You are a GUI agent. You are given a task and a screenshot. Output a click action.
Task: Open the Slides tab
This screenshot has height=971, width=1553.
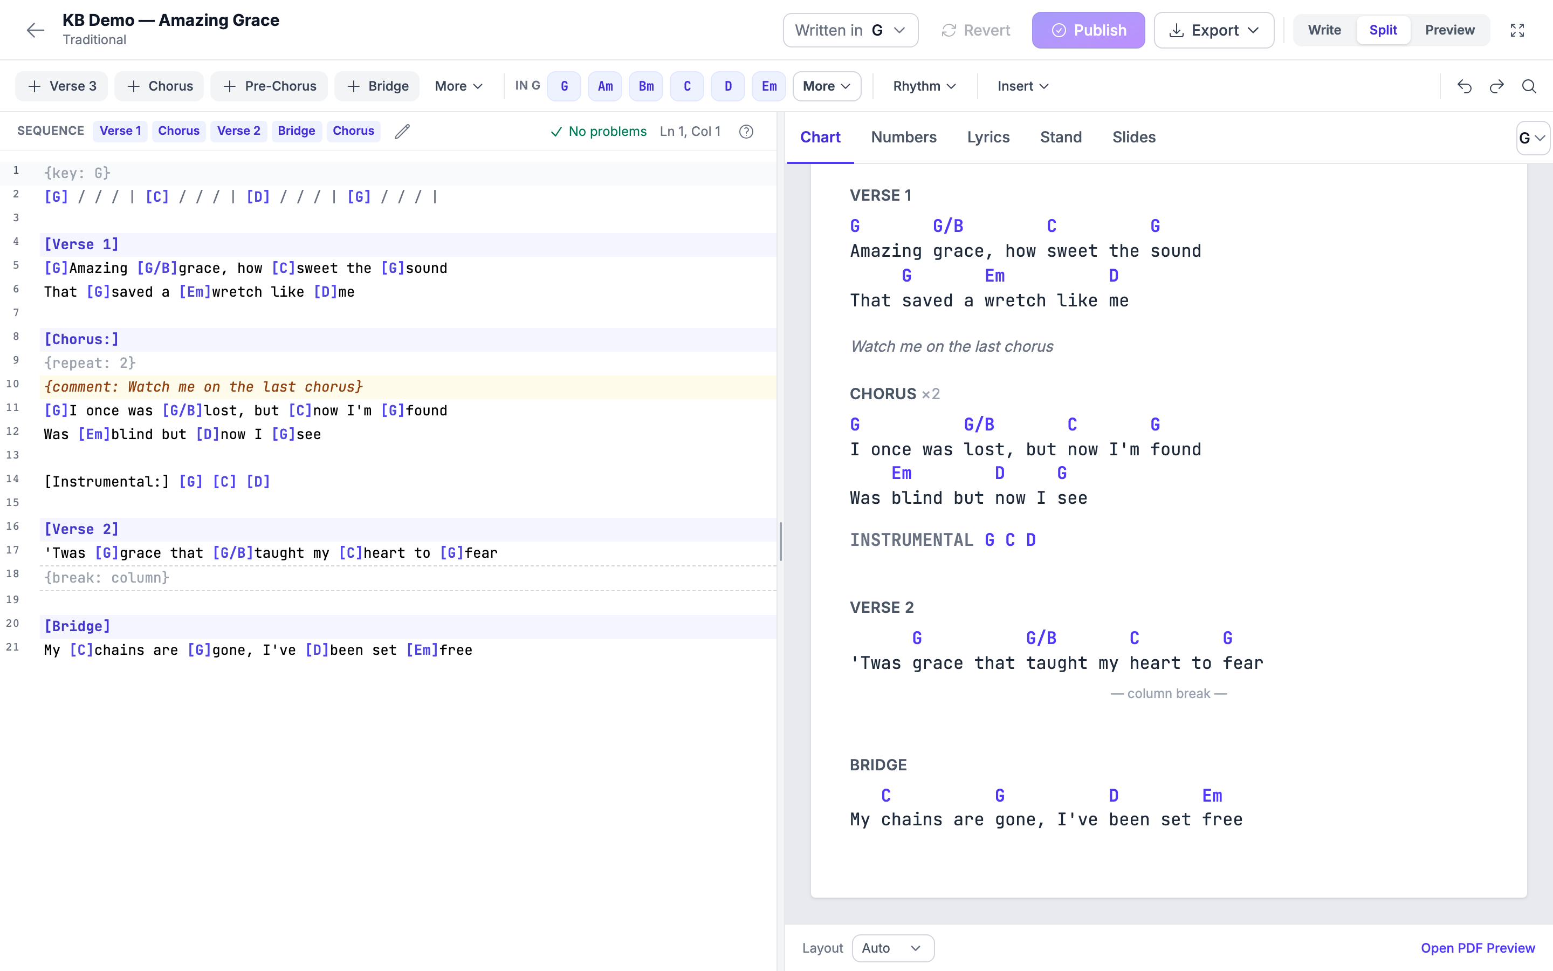click(1133, 138)
